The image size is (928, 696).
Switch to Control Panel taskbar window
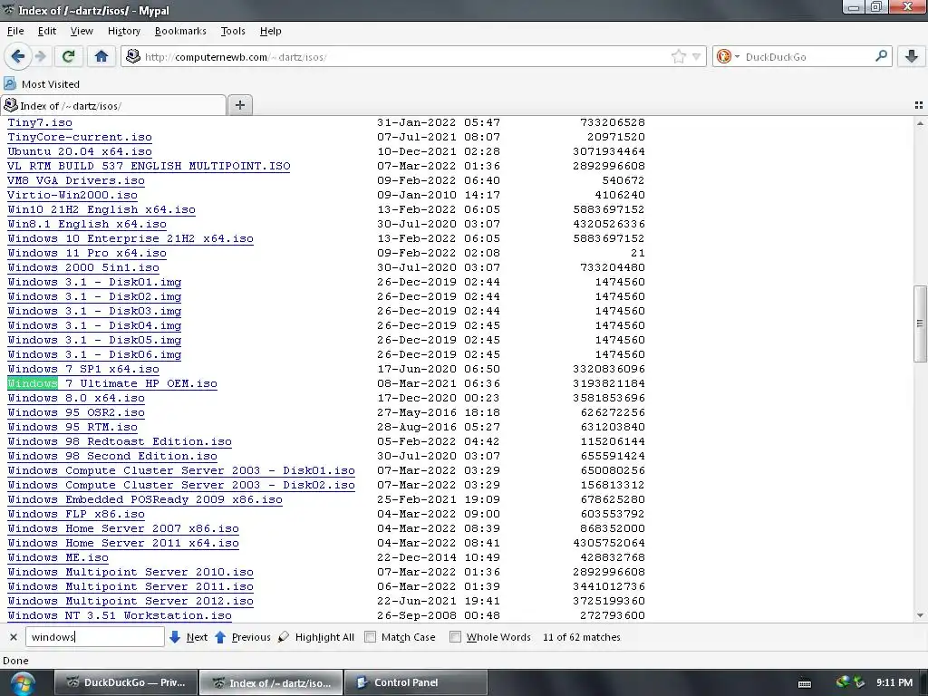click(x=415, y=682)
